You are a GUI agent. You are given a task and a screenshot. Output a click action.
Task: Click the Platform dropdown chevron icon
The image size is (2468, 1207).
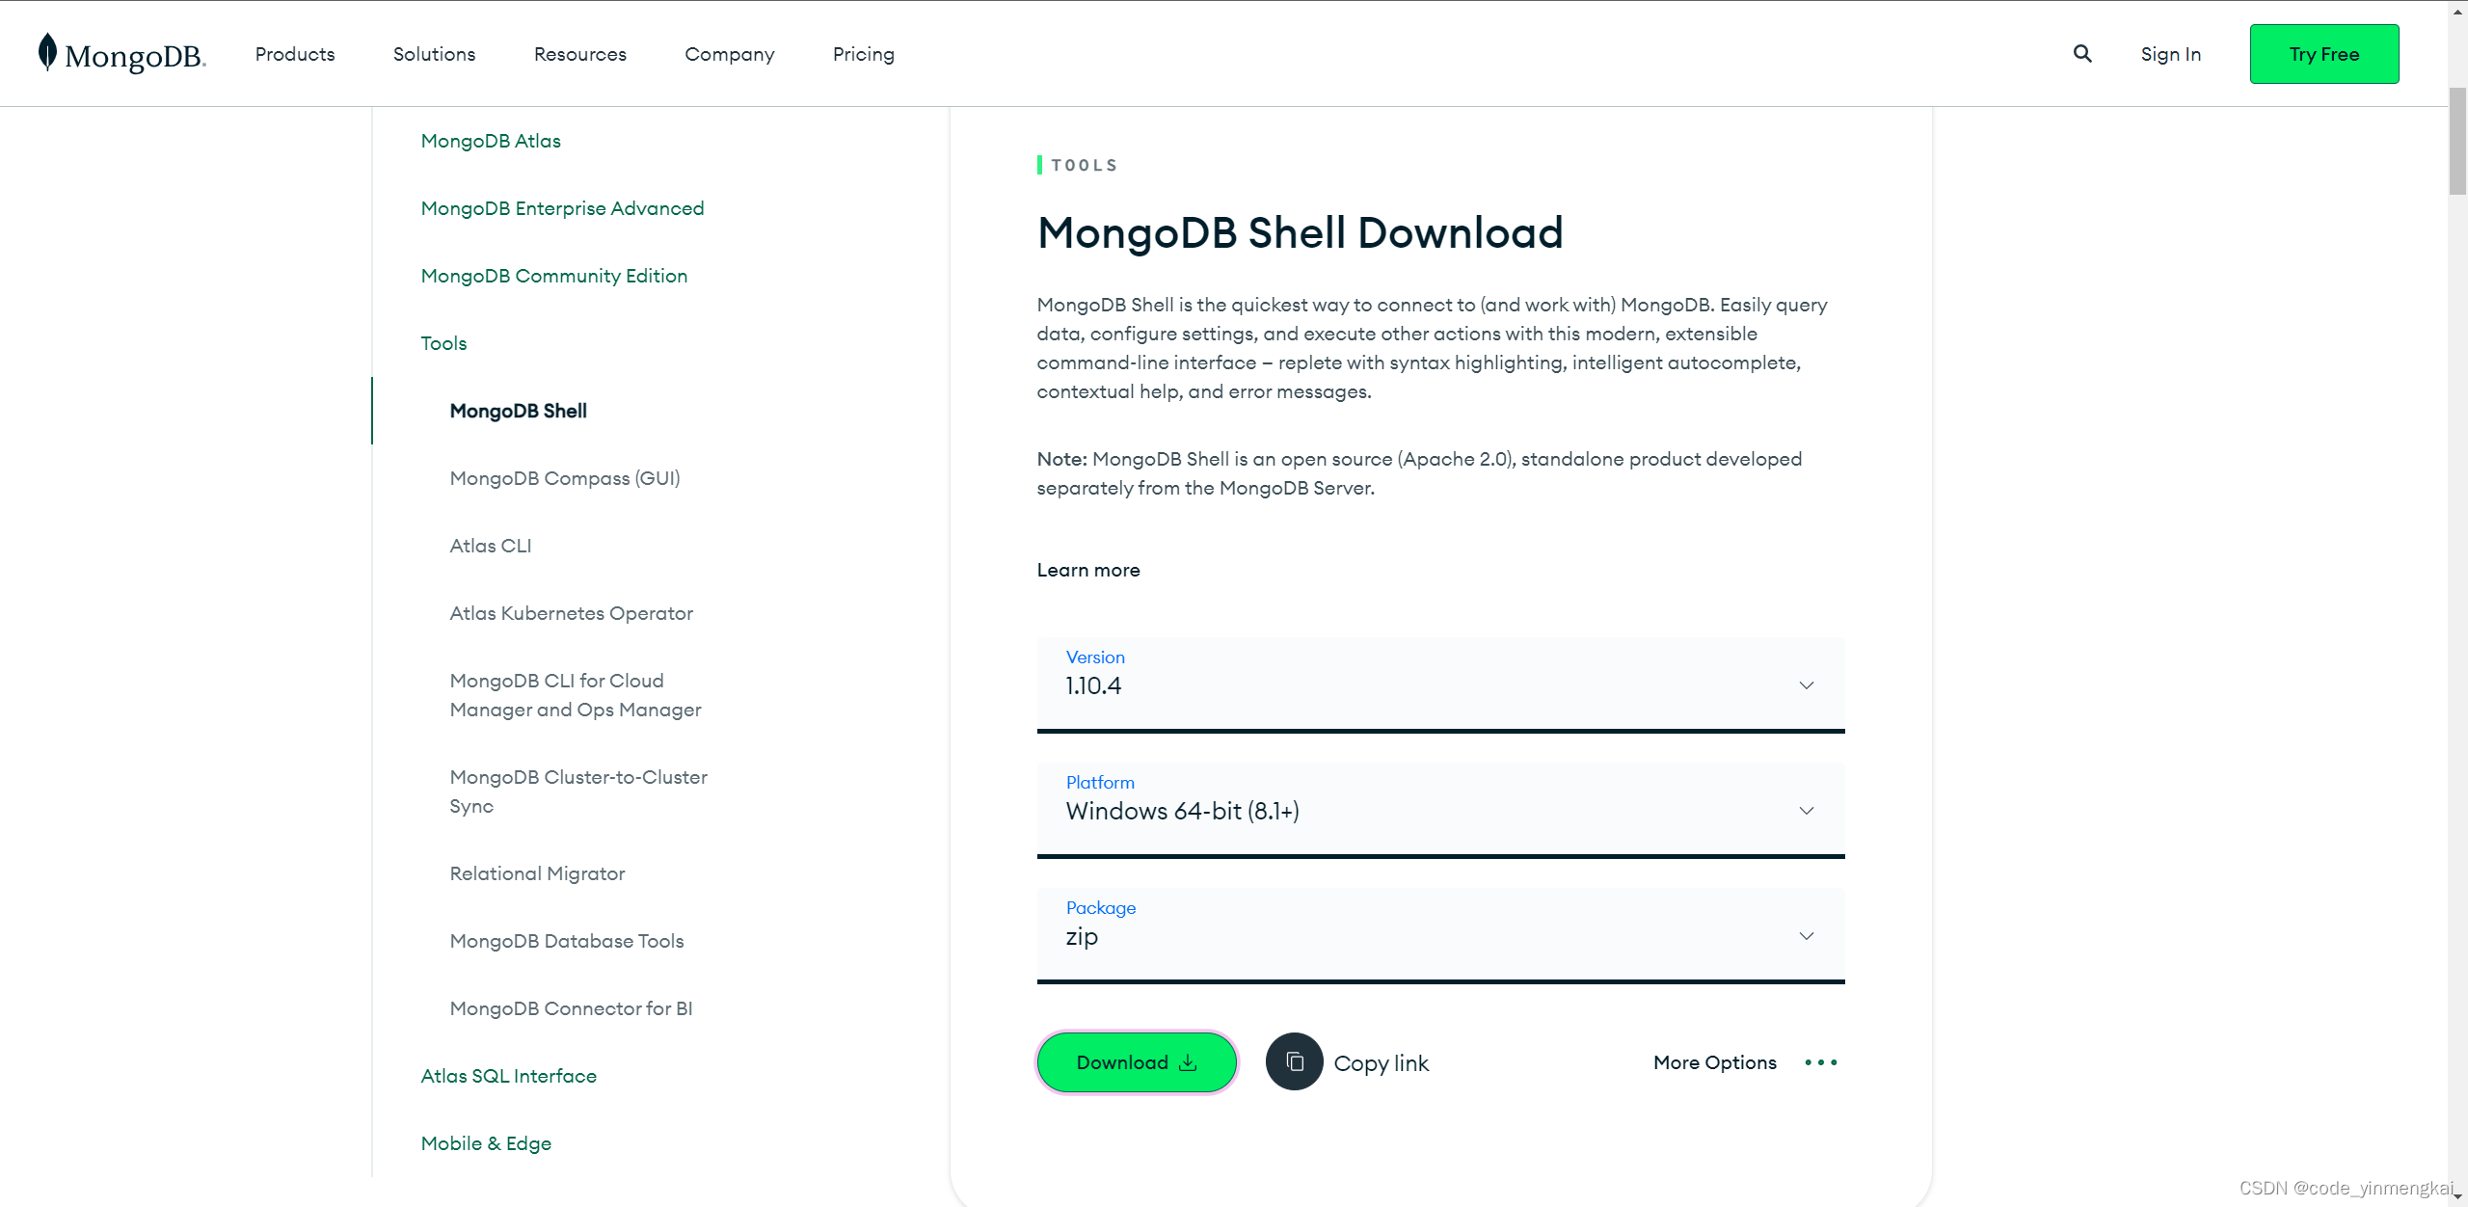[x=1806, y=810]
